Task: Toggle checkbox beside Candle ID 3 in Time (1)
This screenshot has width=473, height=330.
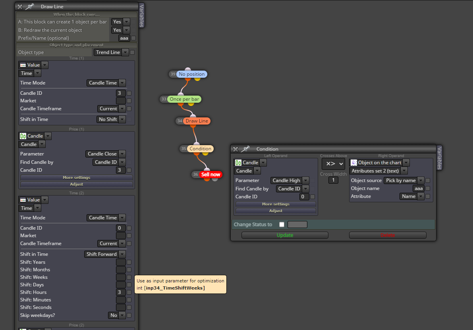Action: click(129, 93)
